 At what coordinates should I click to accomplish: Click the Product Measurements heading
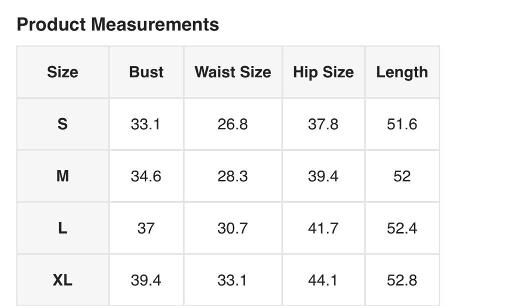118,24
